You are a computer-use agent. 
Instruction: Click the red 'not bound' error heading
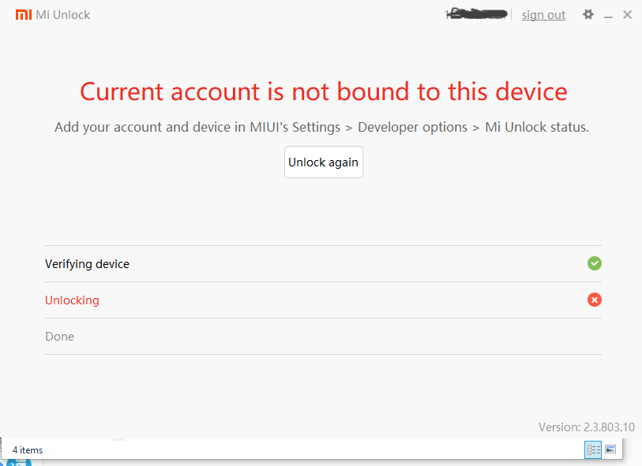coord(323,91)
